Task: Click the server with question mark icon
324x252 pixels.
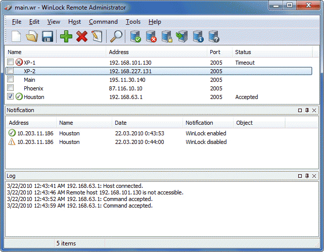Action: (214, 36)
